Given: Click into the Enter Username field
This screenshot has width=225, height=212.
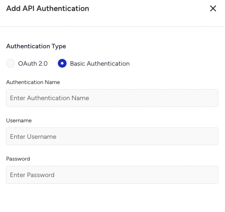Looking at the screenshot, I should tap(112, 136).
